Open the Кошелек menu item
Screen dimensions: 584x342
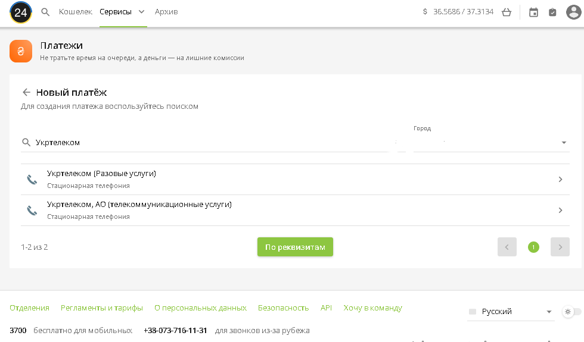point(75,12)
